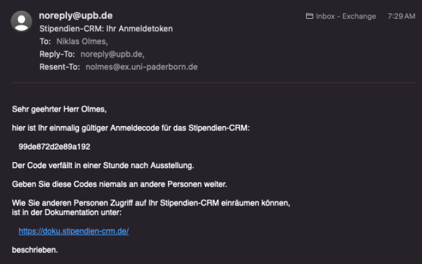Click the Reply-To: field label

[x=58, y=54]
